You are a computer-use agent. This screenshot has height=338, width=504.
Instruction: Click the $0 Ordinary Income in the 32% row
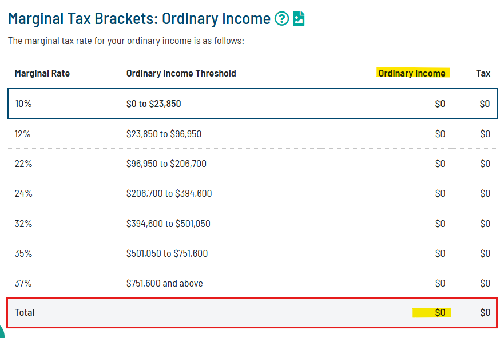point(440,223)
